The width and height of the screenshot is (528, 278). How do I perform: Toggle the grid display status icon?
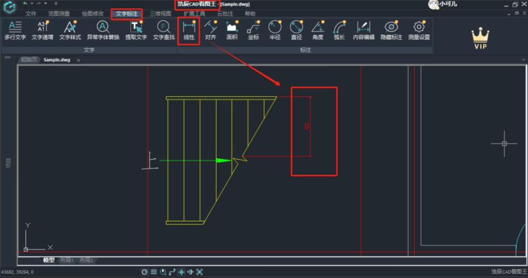[154, 272]
